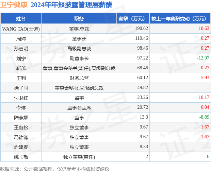Click the salary value 110.46
Image resolution: width=211 pixels, height=172 pixels.
click(x=142, y=38)
